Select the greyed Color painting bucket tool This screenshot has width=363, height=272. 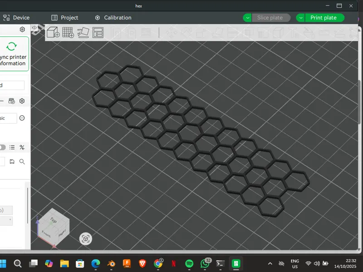click(x=309, y=33)
